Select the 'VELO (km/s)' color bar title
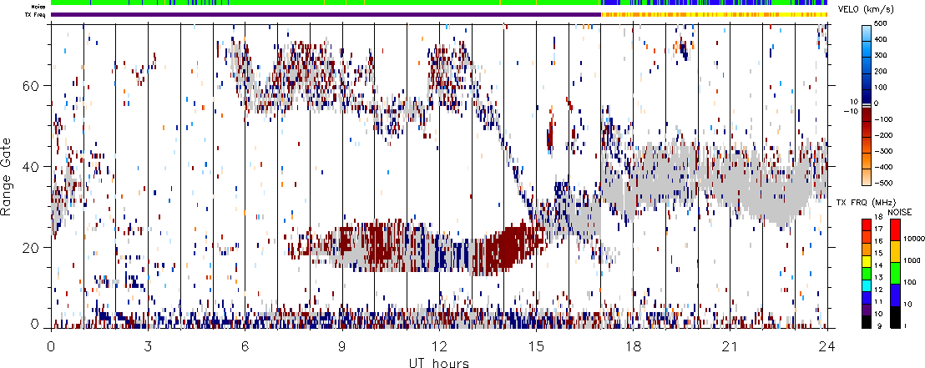 coord(867,10)
